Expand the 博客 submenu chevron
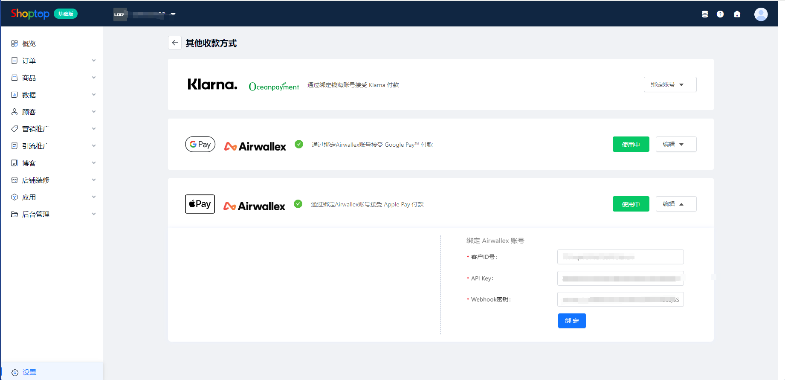 [x=94, y=163]
